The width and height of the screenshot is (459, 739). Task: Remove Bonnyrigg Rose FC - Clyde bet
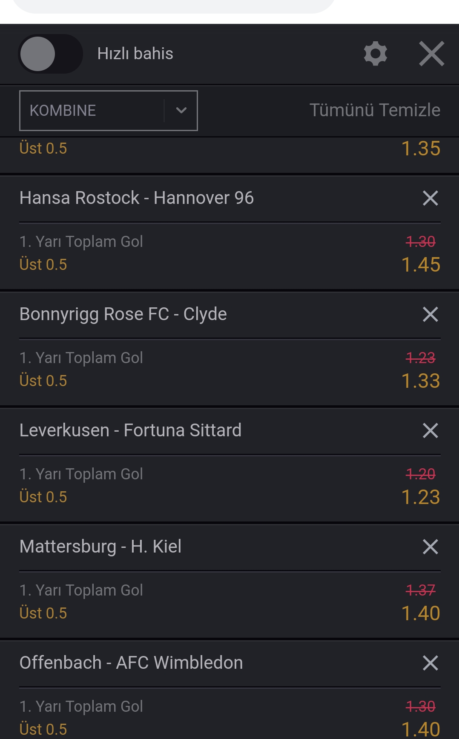430,314
